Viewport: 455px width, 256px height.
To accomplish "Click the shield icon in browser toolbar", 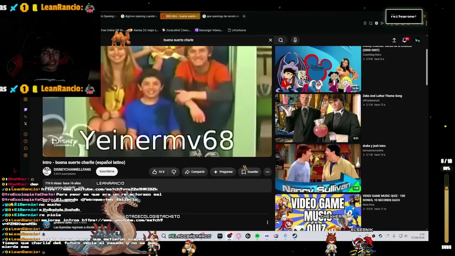I will click(376, 23).
